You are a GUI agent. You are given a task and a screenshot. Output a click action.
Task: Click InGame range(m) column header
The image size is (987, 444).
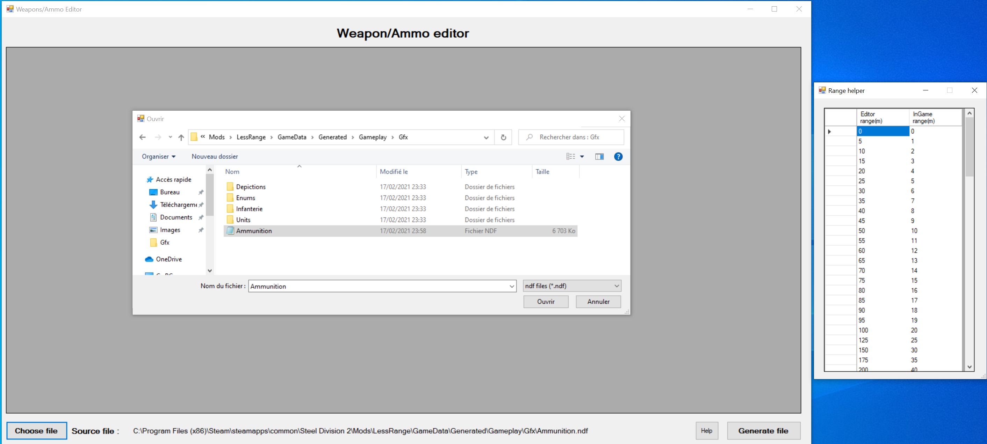click(935, 118)
